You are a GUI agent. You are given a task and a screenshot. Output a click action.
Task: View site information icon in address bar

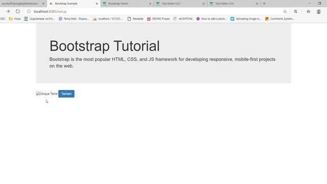coord(29,11)
